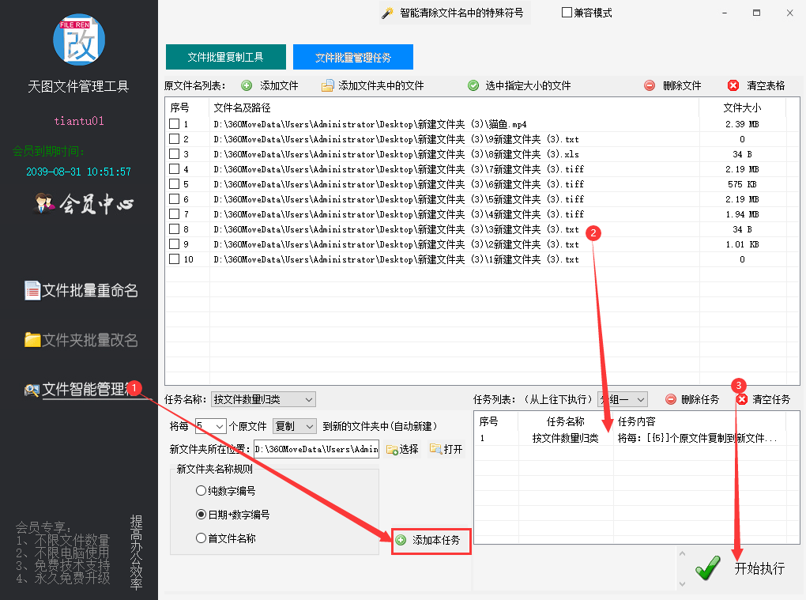Image resolution: width=806 pixels, height=600 pixels.
Task: Click the red minus icon beside 删除文件
Action: [x=650, y=85]
